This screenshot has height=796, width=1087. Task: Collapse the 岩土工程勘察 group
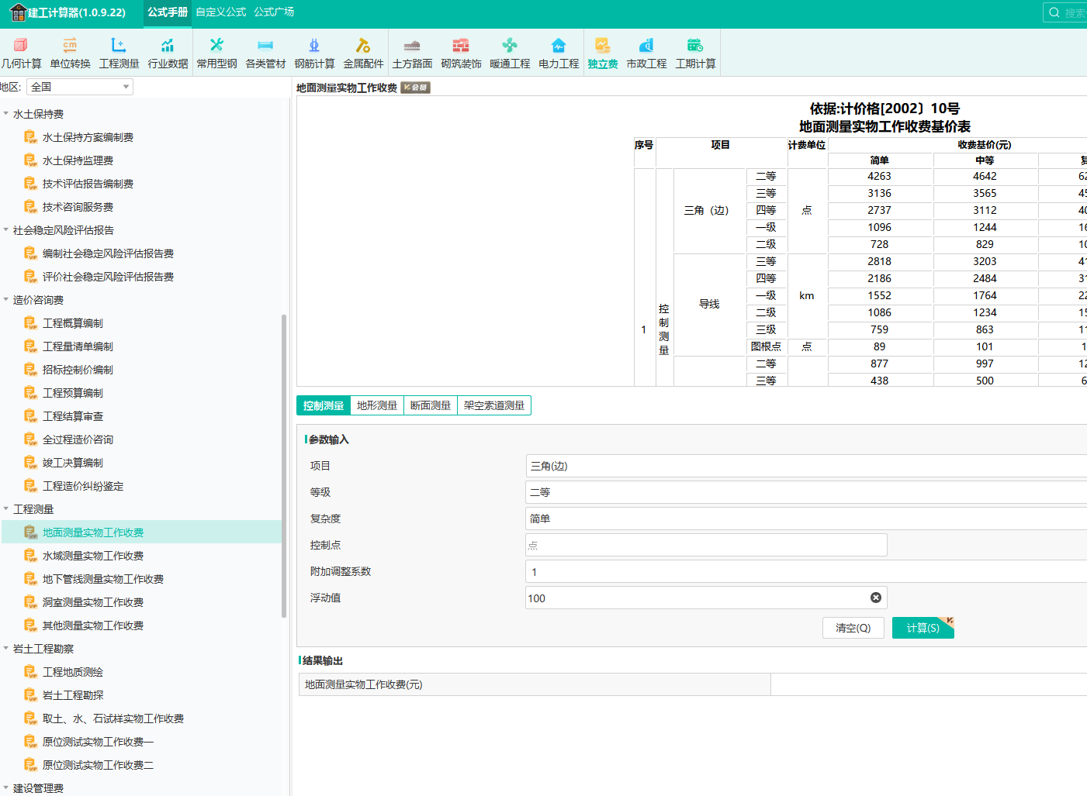[x=6, y=649]
